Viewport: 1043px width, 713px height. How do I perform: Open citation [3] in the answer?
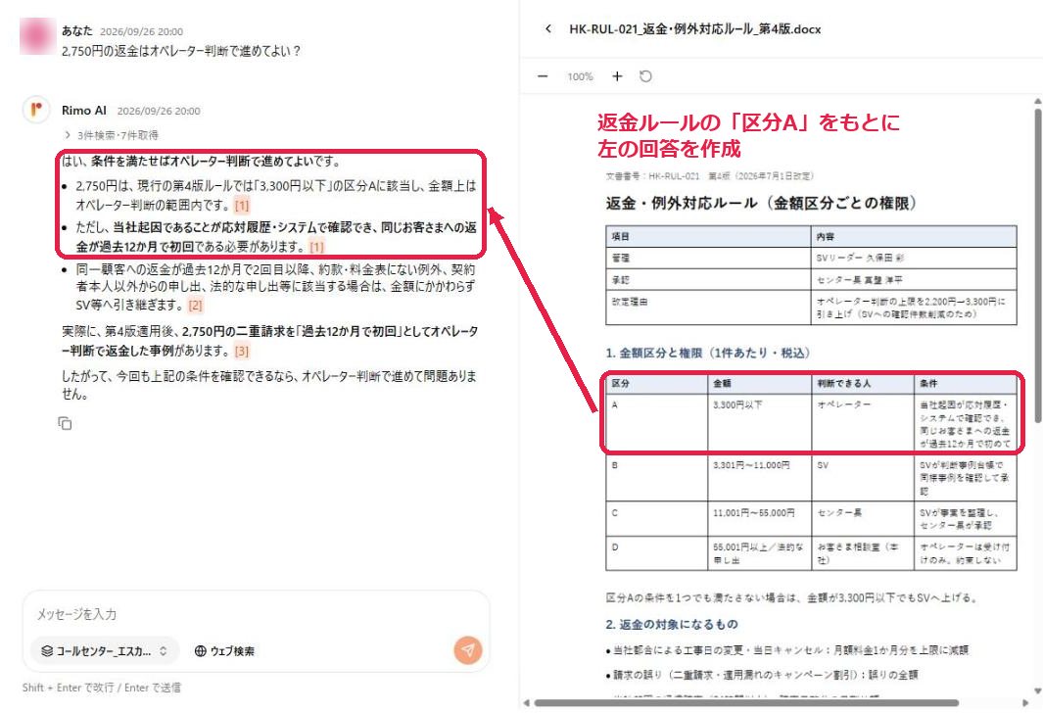tap(242, 351)
